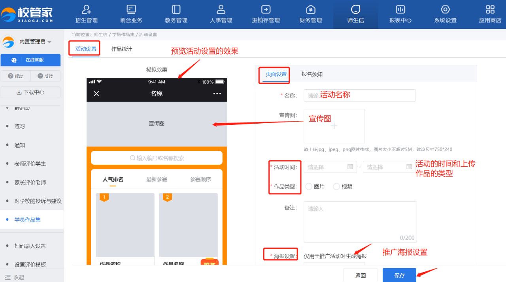Open 系统设置 gear icon
This screenshot has height=282, width=506.
pyautogui.click(x=445, y=9)
